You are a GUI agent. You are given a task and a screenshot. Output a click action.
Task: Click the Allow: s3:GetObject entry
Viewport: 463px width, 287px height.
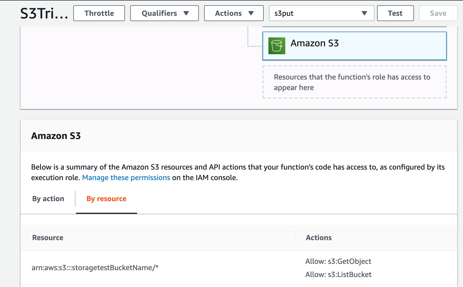pos(338,261)
